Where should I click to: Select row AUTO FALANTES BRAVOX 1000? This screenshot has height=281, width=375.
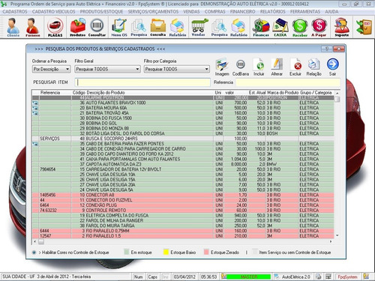(x=183, y=103)
